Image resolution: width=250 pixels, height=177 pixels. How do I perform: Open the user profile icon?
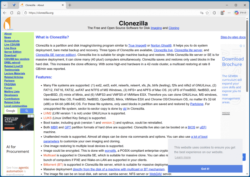tap(222, 13)
